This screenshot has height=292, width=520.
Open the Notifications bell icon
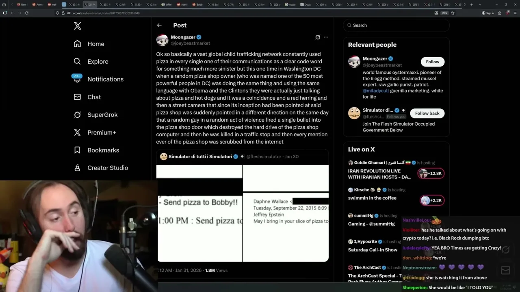pos(77,79)
